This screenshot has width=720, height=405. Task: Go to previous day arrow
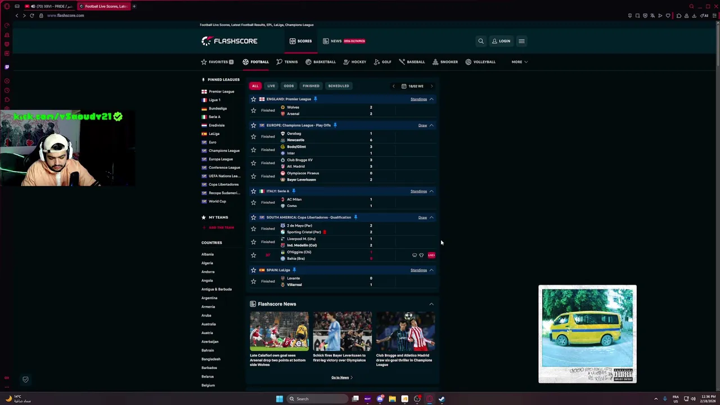pyautogui.click(x=393, y=86)
